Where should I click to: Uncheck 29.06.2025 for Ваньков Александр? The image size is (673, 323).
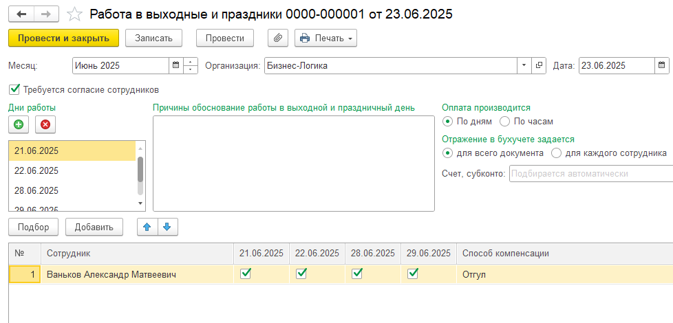coord(413,274)
